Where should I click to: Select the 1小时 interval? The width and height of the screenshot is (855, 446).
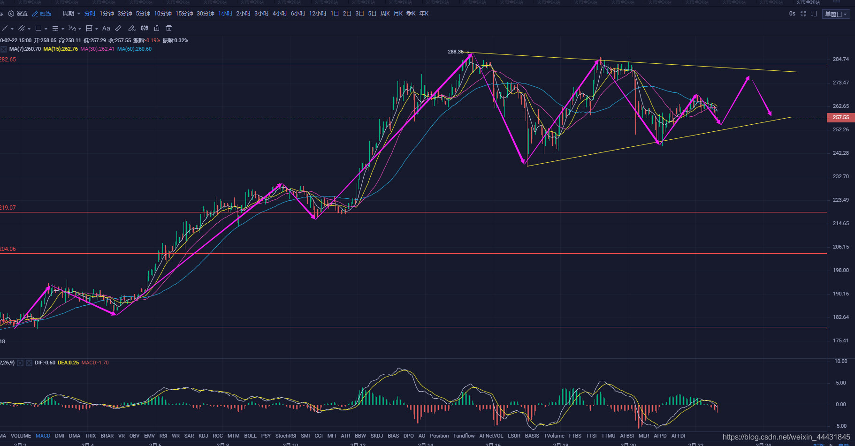pos(225,14)
